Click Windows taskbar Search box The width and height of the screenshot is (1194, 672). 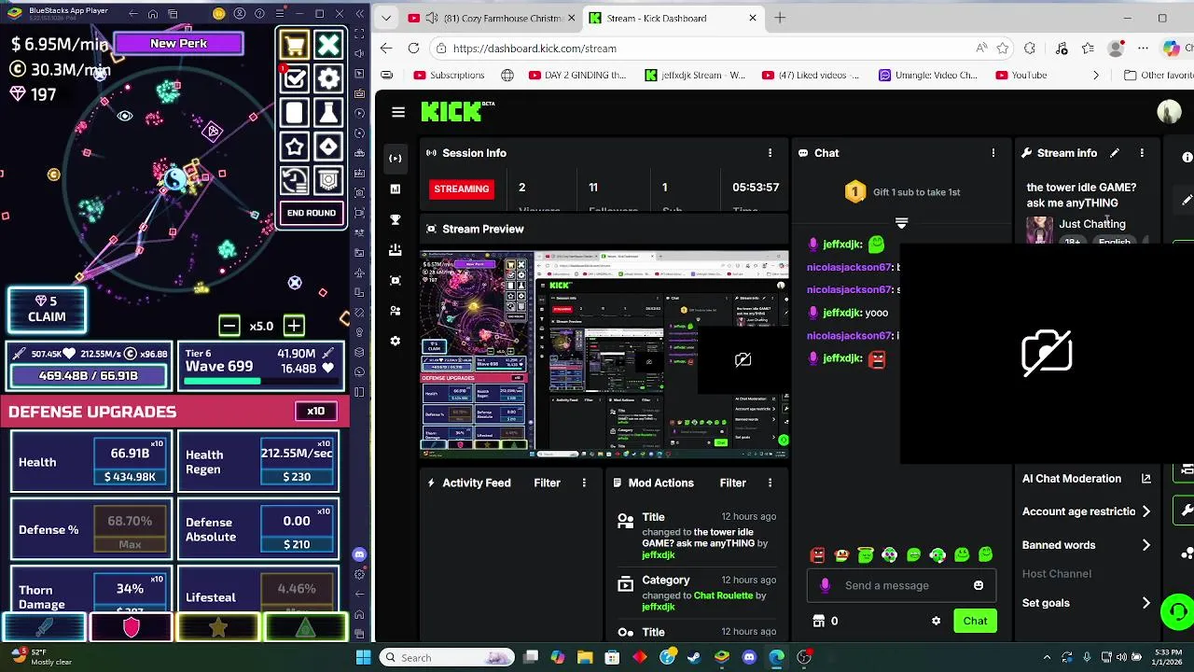(x=445, y=657)
